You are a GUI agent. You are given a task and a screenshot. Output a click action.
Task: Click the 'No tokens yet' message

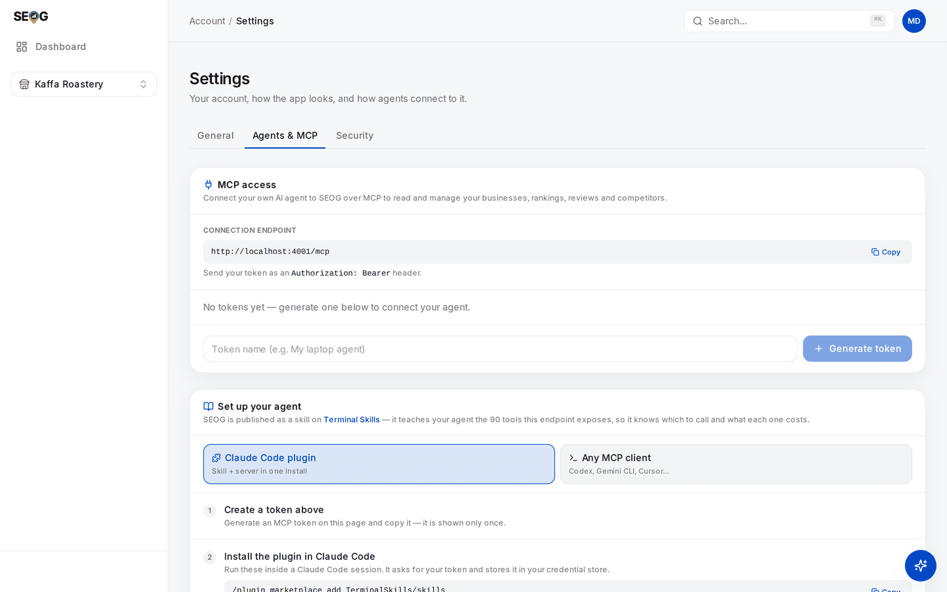tap(337, 307)
